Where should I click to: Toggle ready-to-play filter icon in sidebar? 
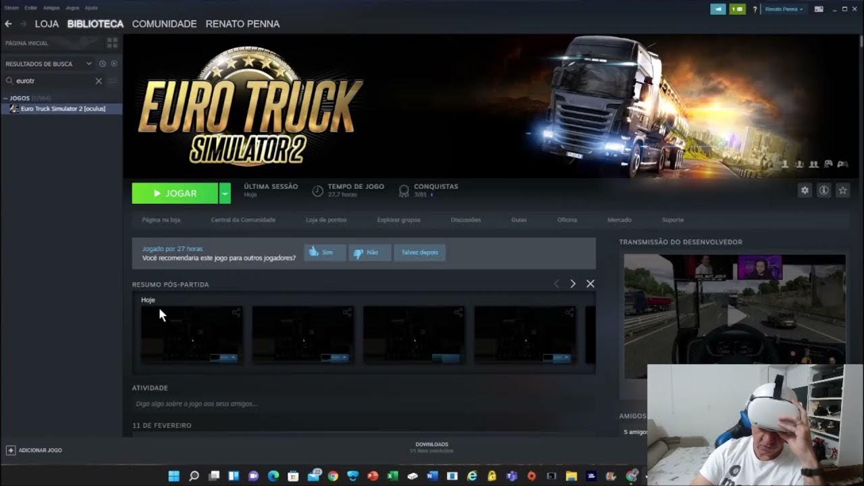114,63
